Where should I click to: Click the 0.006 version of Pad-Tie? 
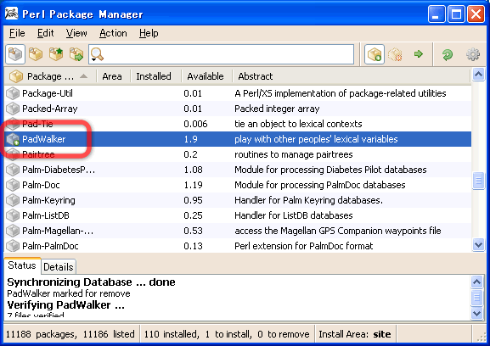pyautogui.click(x=195, y=124)
